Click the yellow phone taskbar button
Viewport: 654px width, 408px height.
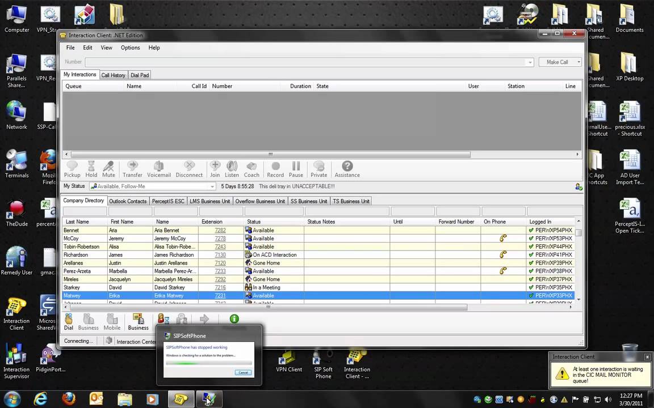pos(181,399)
